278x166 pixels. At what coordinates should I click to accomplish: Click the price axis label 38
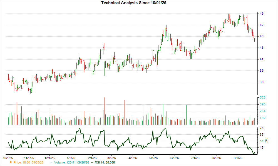point(262,82)
